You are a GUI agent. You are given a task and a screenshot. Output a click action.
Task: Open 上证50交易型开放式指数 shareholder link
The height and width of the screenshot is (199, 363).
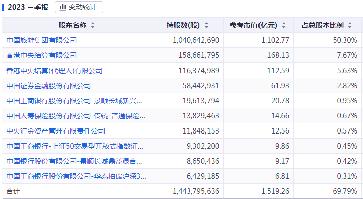pos(75,146)
